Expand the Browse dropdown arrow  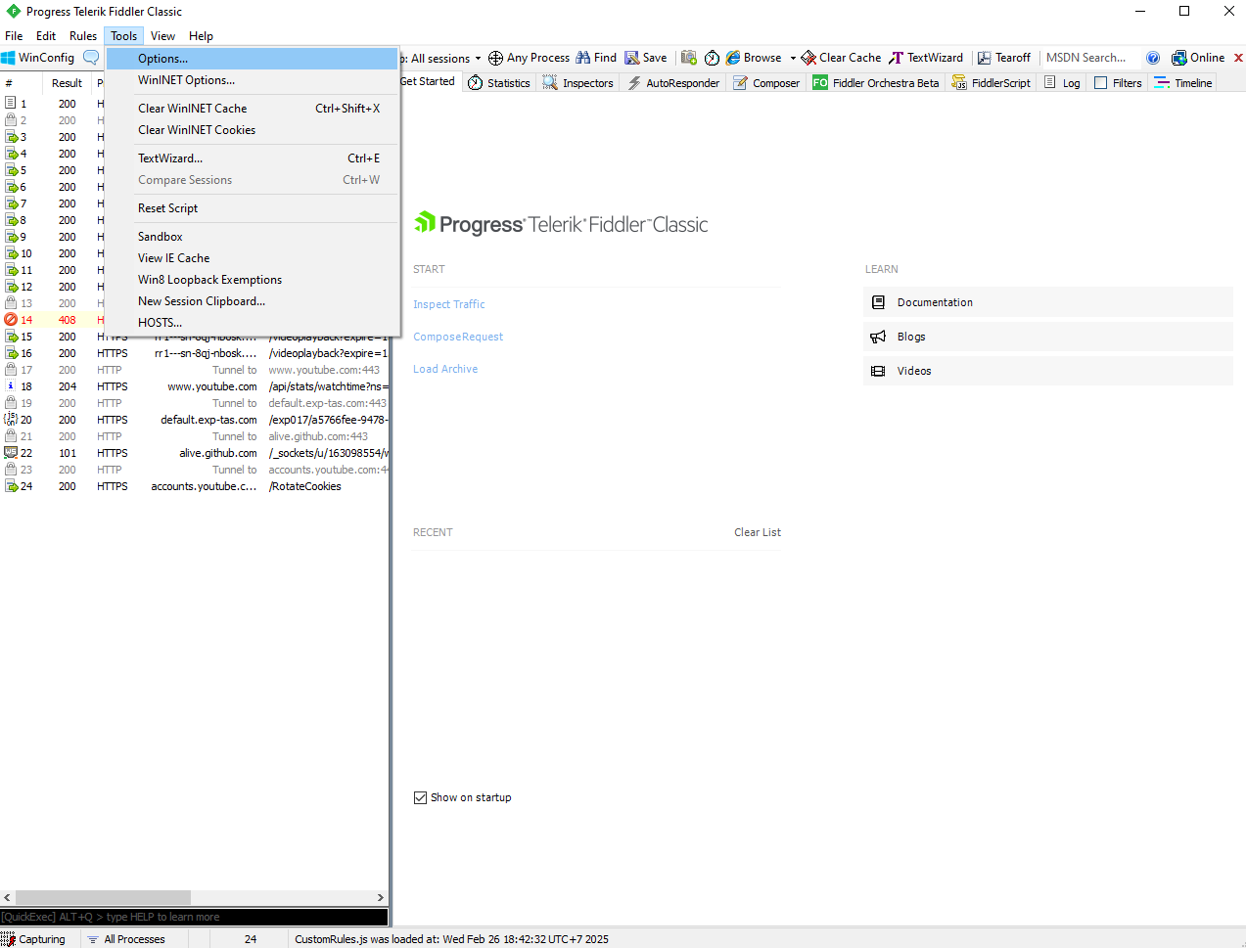[793, 58]
